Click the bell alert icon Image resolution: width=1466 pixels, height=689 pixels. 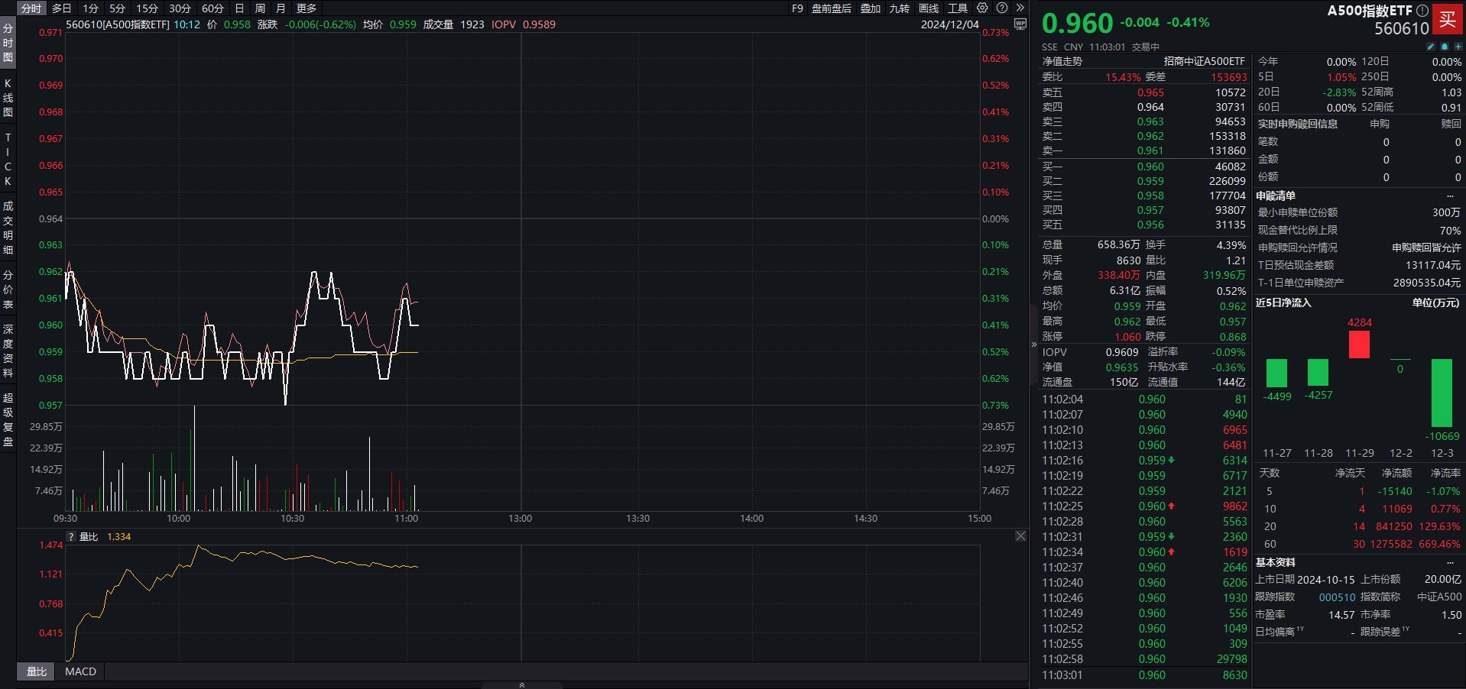tap(1445, 47)
